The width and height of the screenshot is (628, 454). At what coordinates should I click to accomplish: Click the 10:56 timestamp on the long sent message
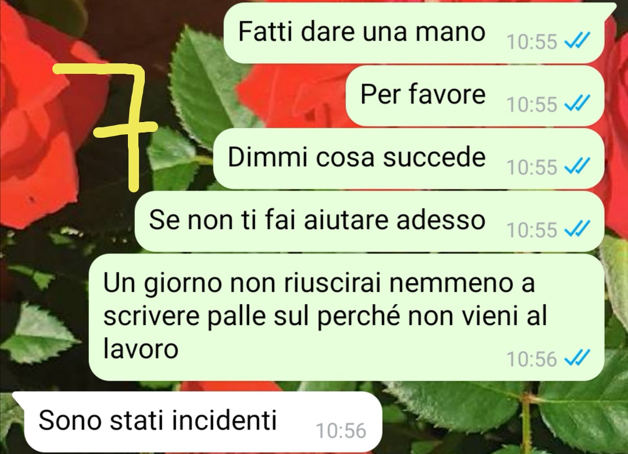click(532, 359)
